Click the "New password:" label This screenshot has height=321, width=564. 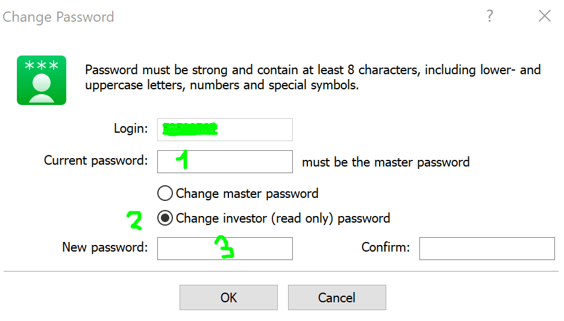tap(104, 247)
